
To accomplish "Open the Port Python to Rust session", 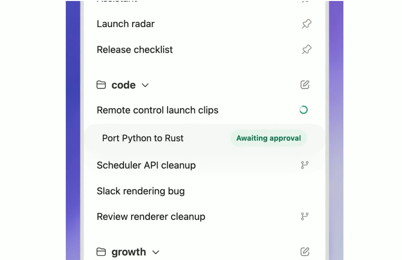I will (x=205, y=138).
